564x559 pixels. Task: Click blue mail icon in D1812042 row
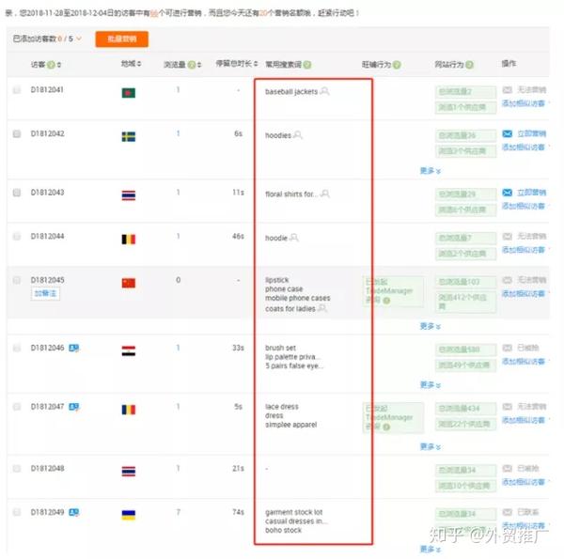point(508,133)
